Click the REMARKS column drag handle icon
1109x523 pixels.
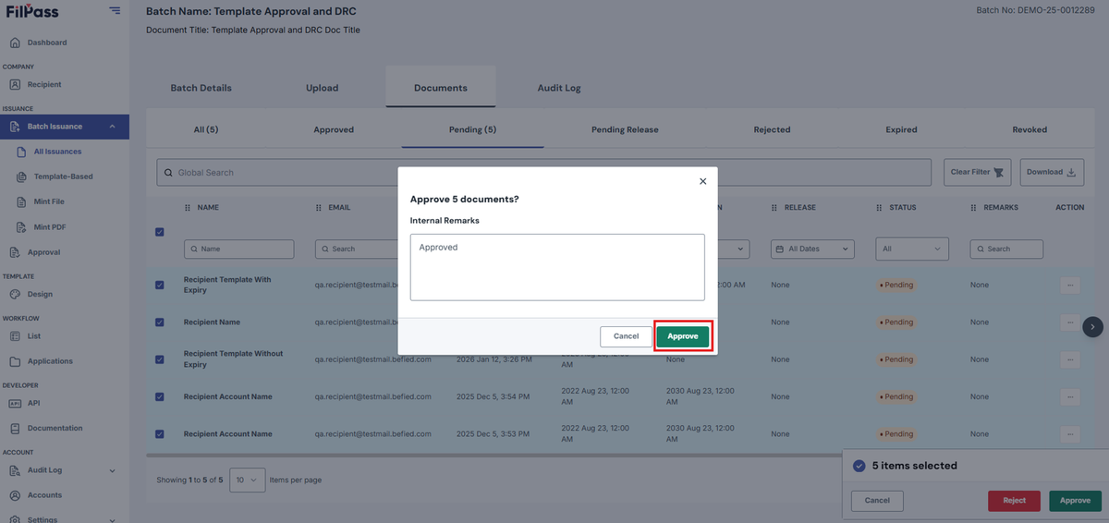974,208
